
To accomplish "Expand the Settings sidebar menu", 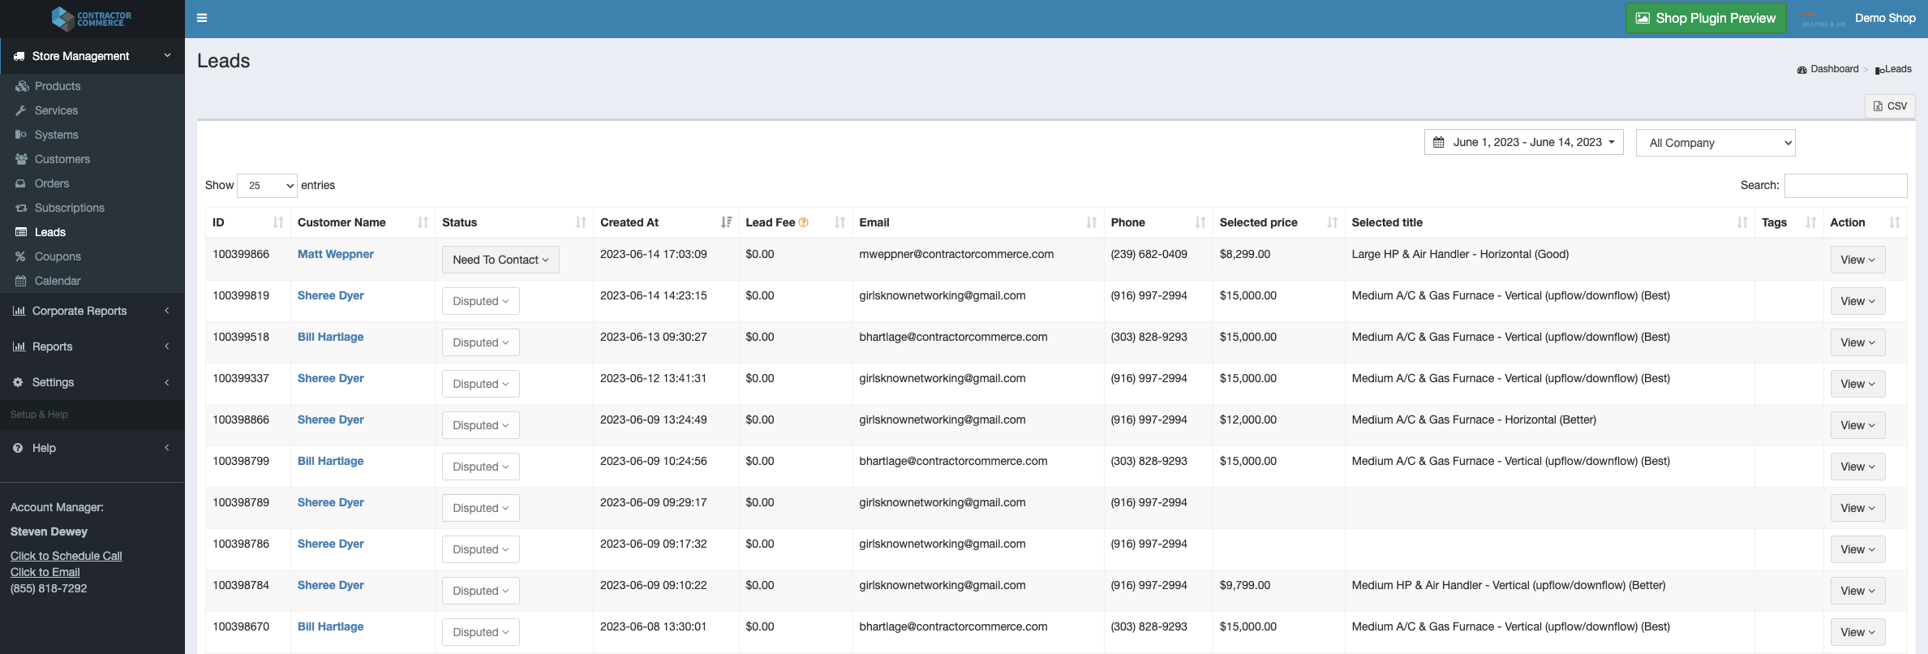I will point(92,382).
